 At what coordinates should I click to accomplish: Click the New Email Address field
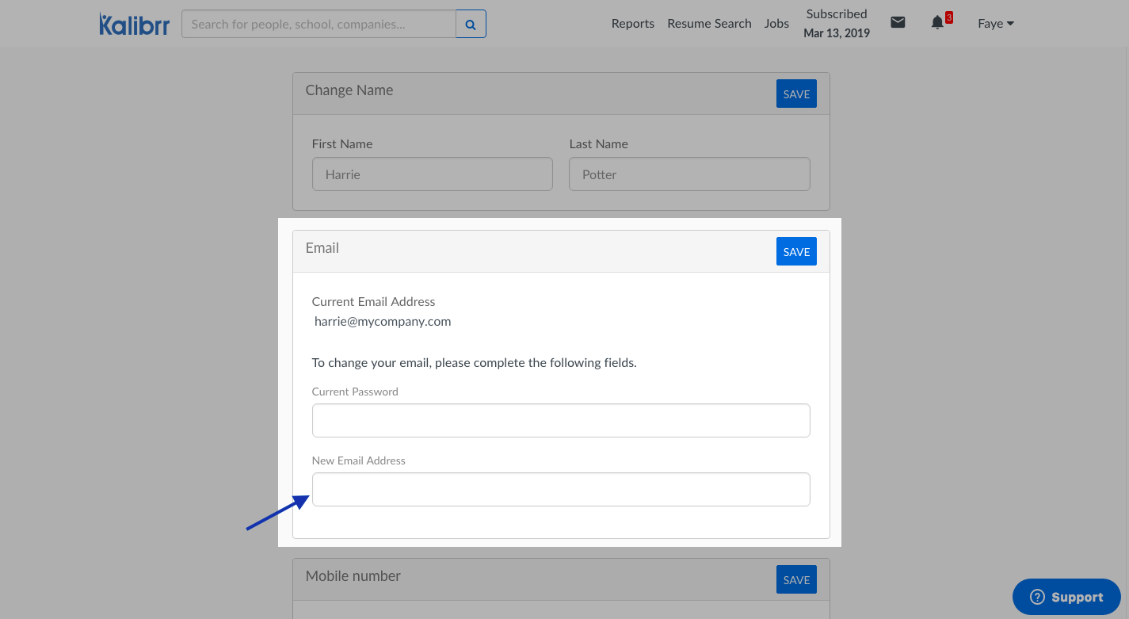point(561,490)
